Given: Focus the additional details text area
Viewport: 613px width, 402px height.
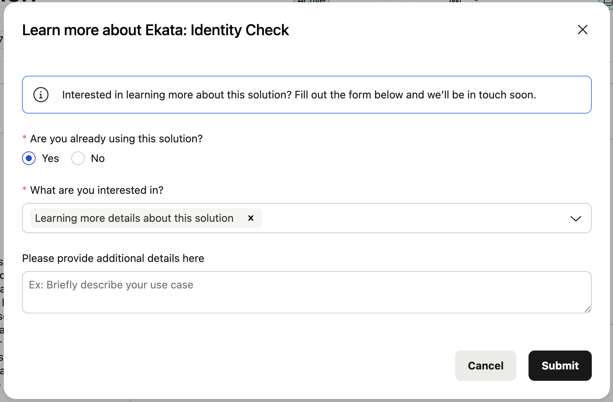Looking at the screenshot, I should [x=306, y=292].
